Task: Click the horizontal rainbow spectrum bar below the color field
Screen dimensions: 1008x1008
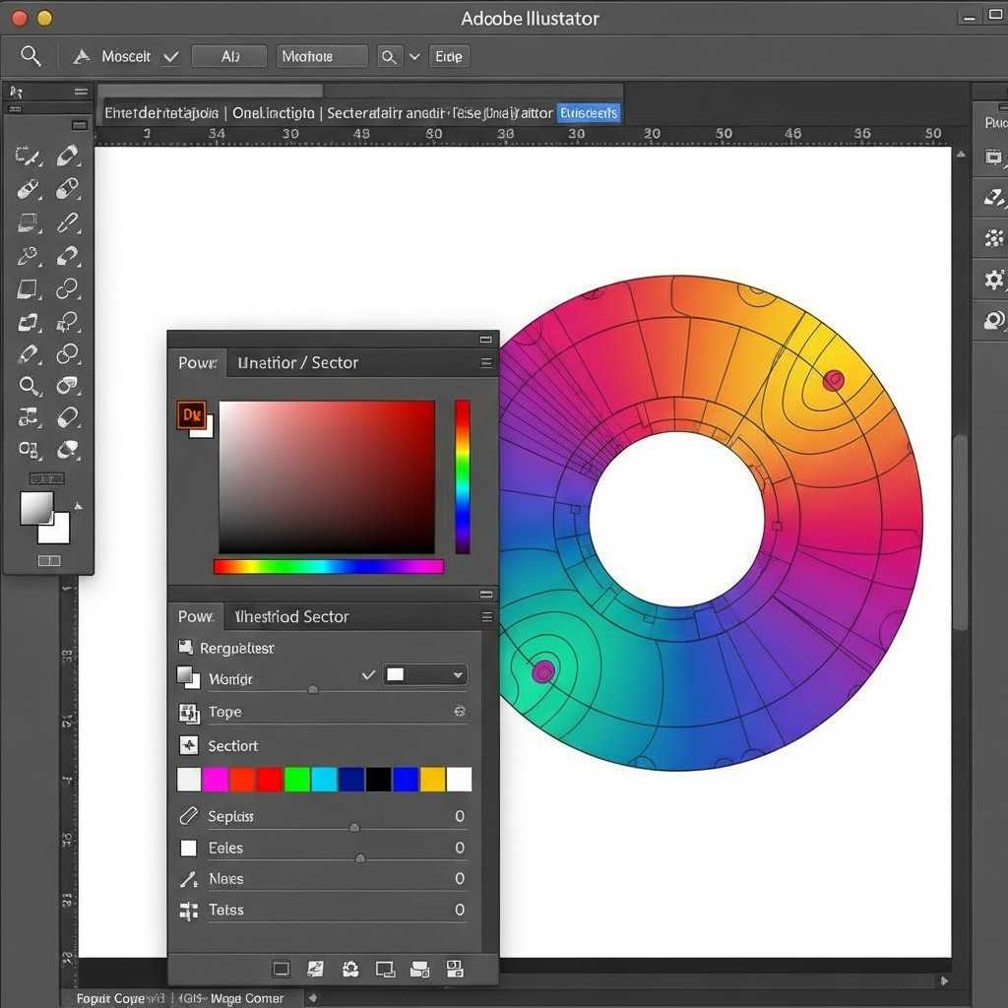Action: (x=329, y=566)
